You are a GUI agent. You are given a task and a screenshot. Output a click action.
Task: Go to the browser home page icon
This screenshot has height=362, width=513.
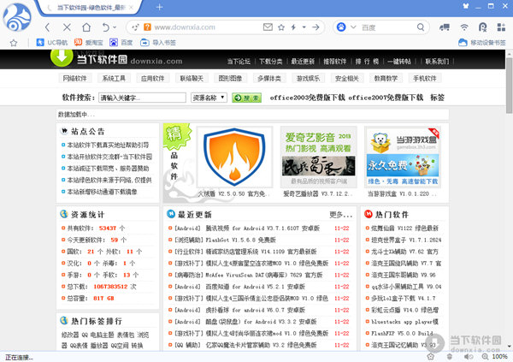pyautogui.click(x=86, y=27)
